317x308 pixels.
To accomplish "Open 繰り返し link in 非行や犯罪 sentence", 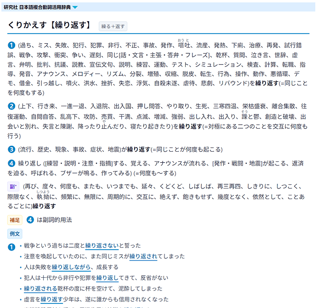I will [x=108, y=278].
